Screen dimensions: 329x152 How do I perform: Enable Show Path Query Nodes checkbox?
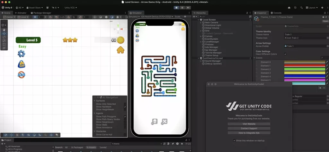point(125,119)
